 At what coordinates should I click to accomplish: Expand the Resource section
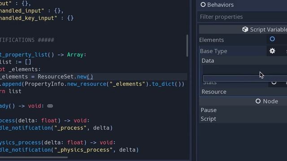click(x=244, y=92)
